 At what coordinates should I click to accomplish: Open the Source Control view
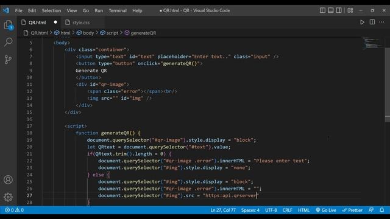click(x=8, y=60)
